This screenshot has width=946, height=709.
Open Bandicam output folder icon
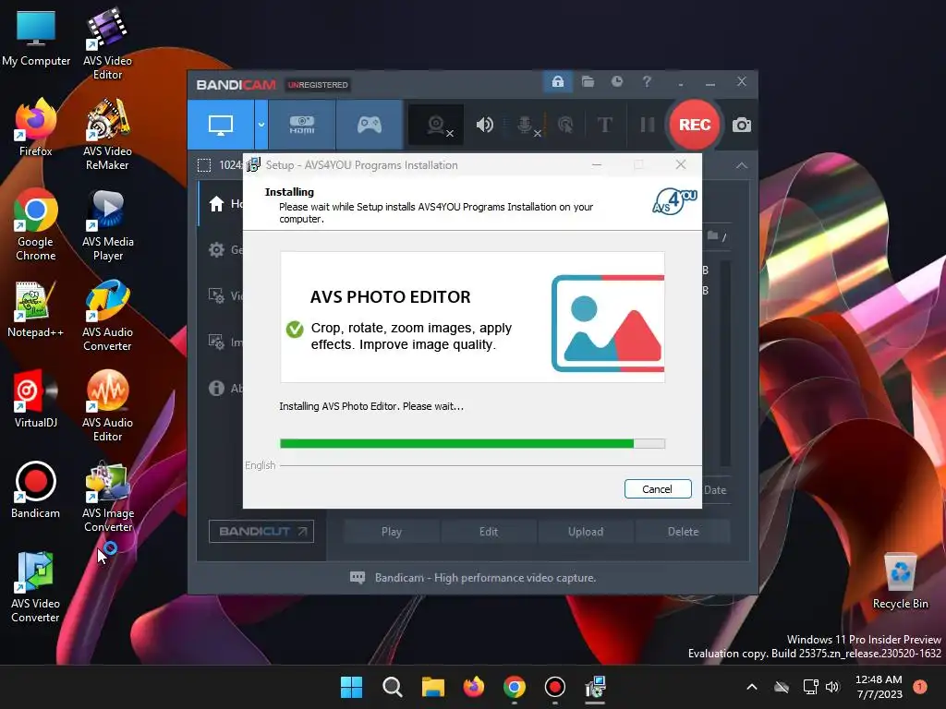[588, 81]
